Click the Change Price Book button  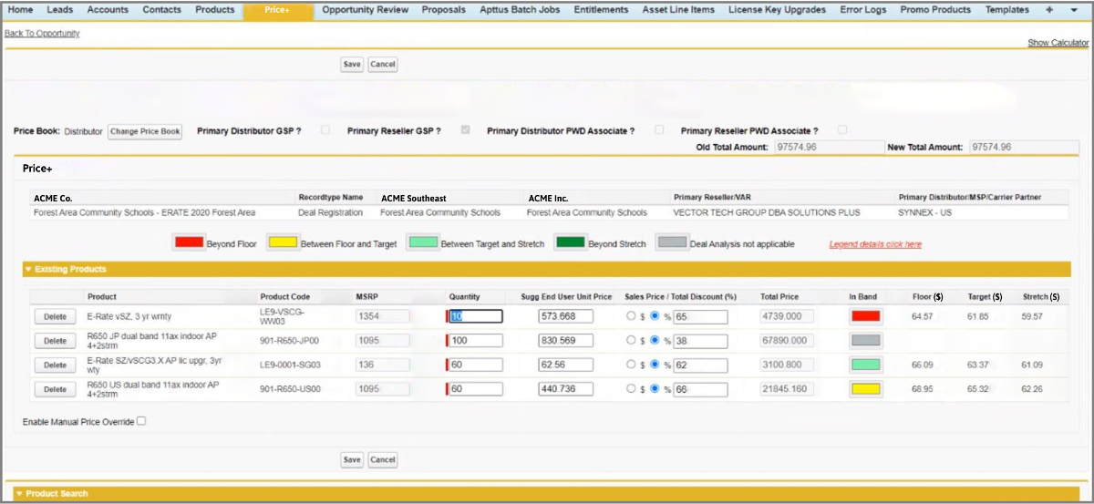tap(145, 131)
